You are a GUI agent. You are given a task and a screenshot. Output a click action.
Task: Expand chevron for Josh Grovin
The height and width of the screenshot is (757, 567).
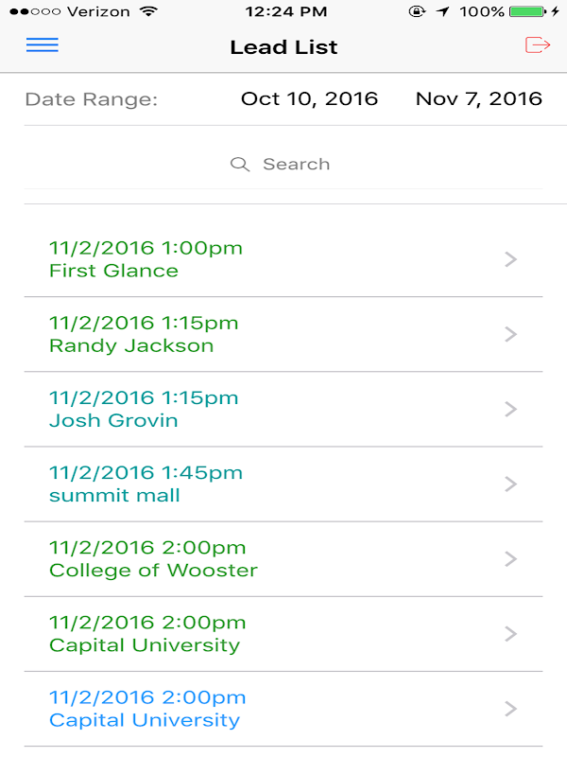pyautogui.click(x=511, y=409)
